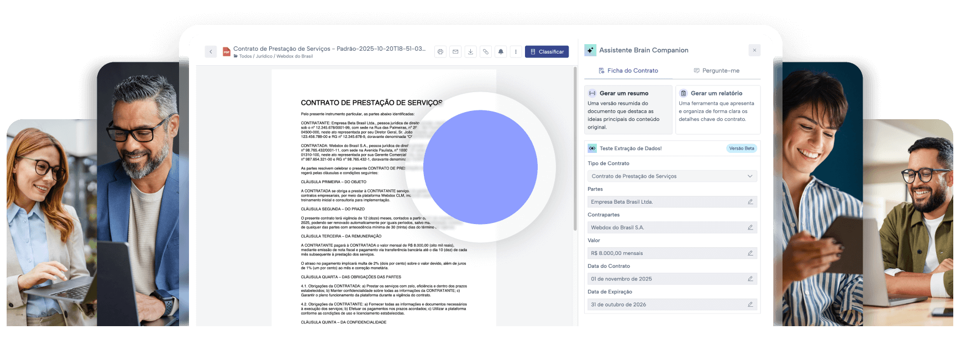Click the R$ 8.000,00 mensais field
This screenshot has height=351, width=961.
(672, 253)
